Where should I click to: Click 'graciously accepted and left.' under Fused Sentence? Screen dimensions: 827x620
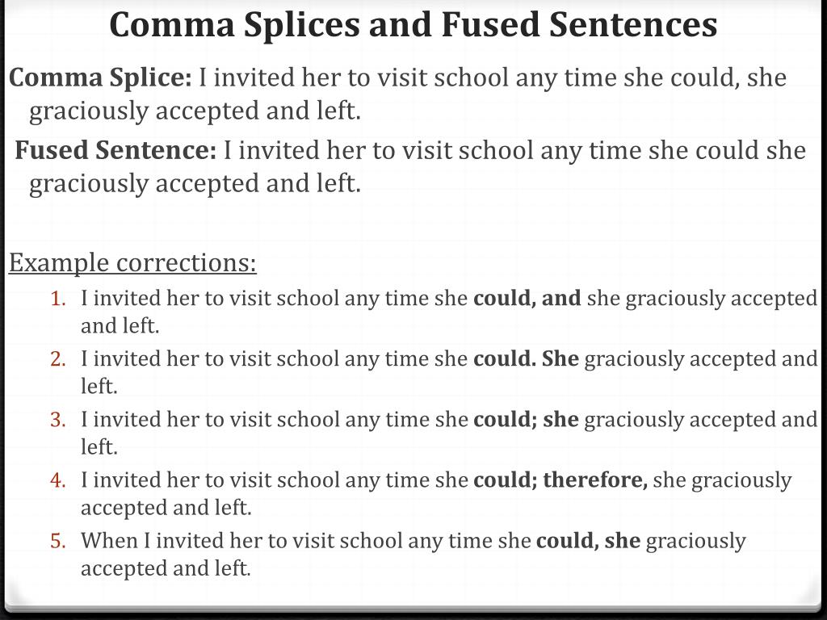click(x=195, y=185)
